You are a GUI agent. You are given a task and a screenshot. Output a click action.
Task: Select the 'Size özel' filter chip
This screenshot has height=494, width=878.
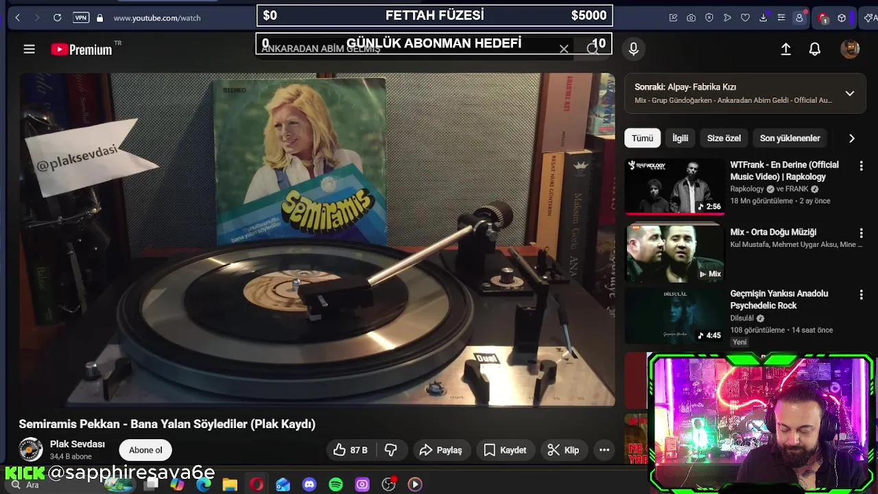[724, 138]
